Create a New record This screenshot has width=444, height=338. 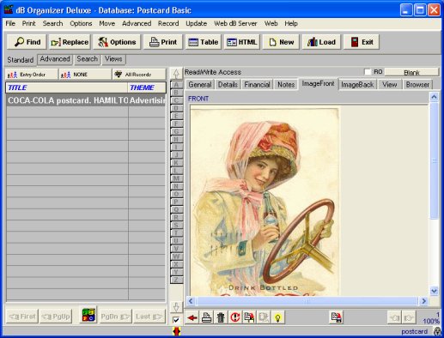(281, 42)
